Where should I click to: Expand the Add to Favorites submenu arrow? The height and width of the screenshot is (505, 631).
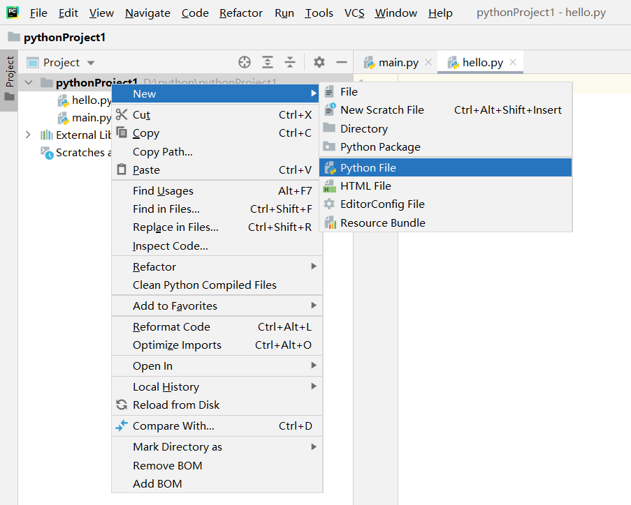[x=314, y=306]
